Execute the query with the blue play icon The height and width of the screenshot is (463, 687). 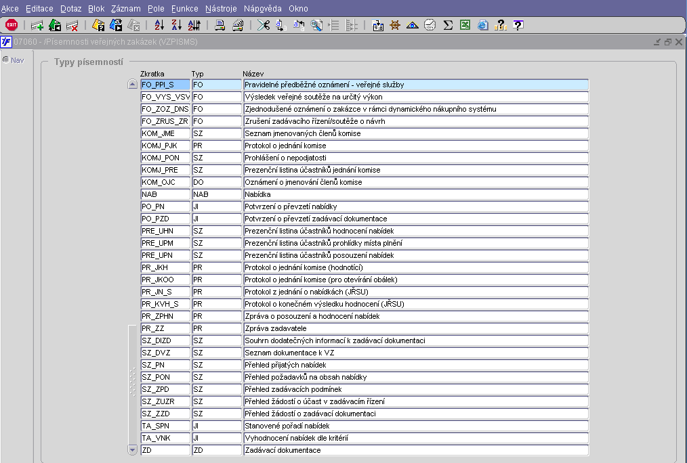point(116,25)
